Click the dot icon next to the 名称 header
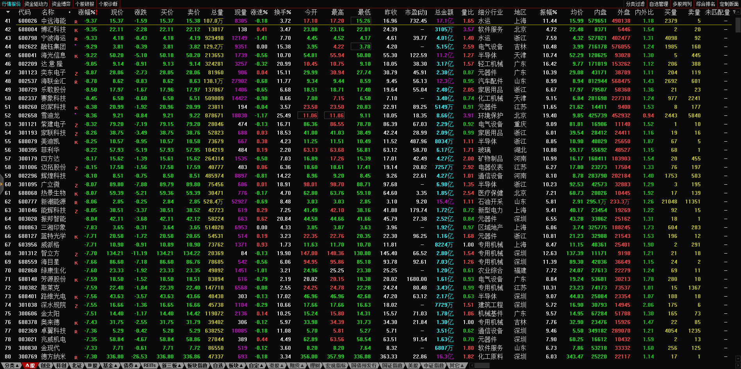The height and width of the screenshot is (369, 741). 70,12
